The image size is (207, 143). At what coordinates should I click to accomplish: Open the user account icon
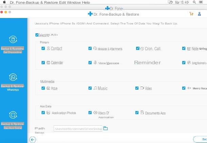[199, 14]
